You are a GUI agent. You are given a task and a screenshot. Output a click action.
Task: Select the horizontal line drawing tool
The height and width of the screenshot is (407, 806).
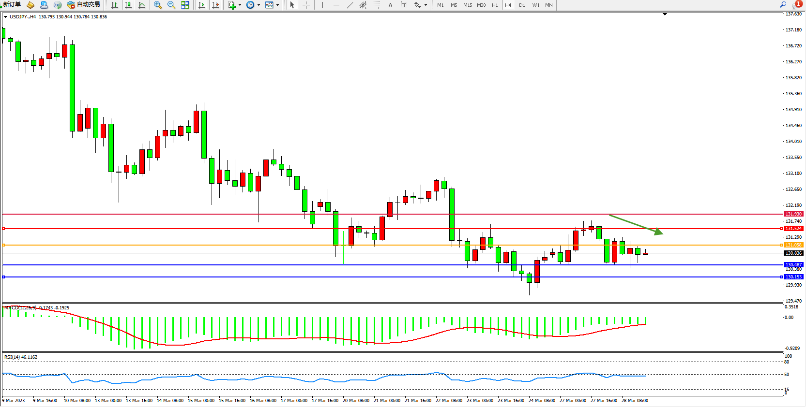pyautogui.click(x=336, y=5)
